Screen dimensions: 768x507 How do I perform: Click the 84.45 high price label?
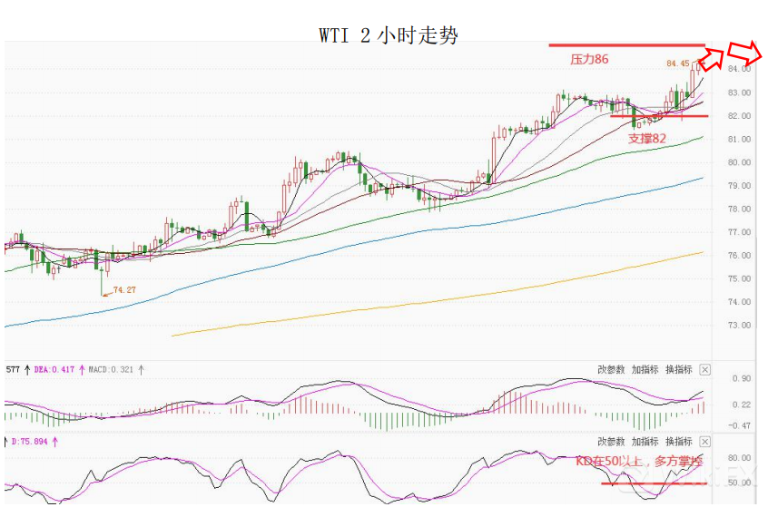678,63
